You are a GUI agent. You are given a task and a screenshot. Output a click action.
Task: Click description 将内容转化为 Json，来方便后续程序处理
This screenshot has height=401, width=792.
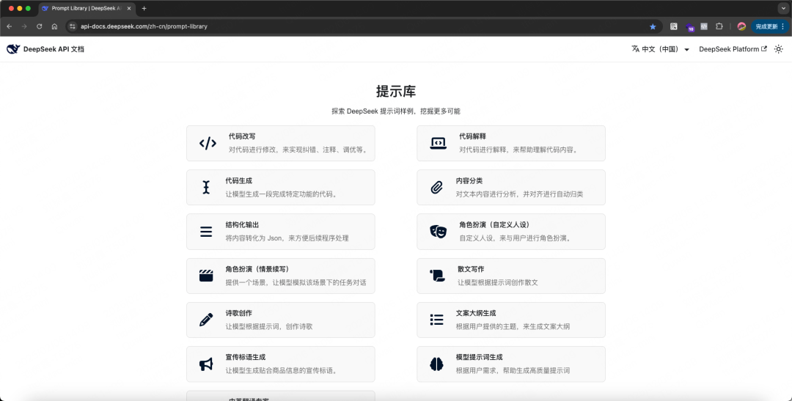point(287,238)
